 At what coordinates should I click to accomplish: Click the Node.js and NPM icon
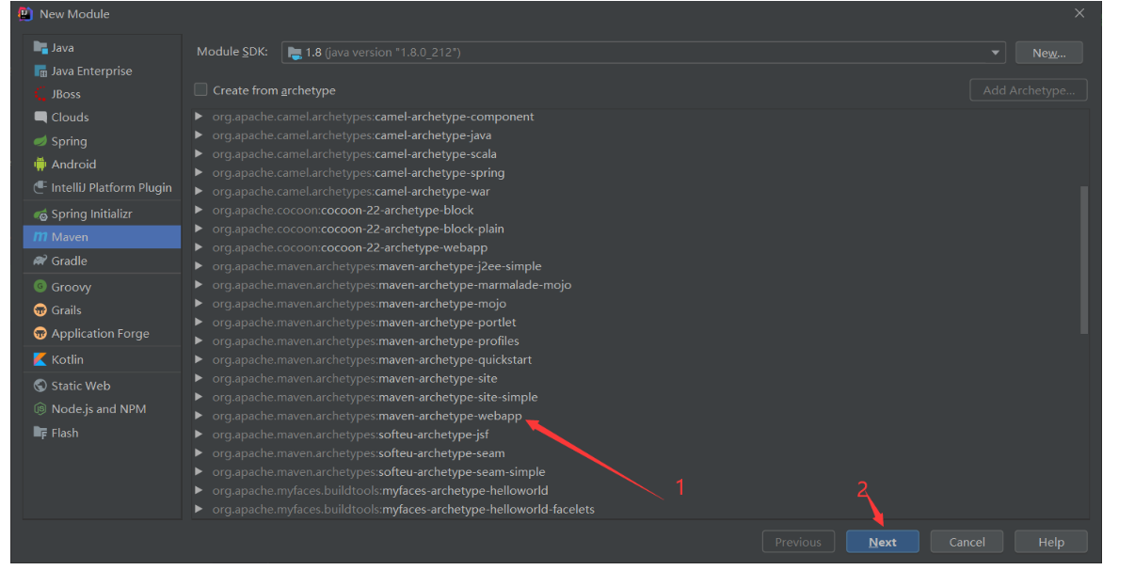[x=40, y=409]
